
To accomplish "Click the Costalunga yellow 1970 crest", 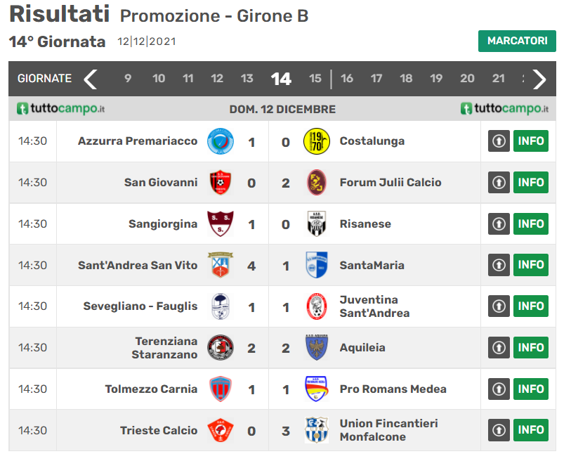I will [x=315, y=141].
